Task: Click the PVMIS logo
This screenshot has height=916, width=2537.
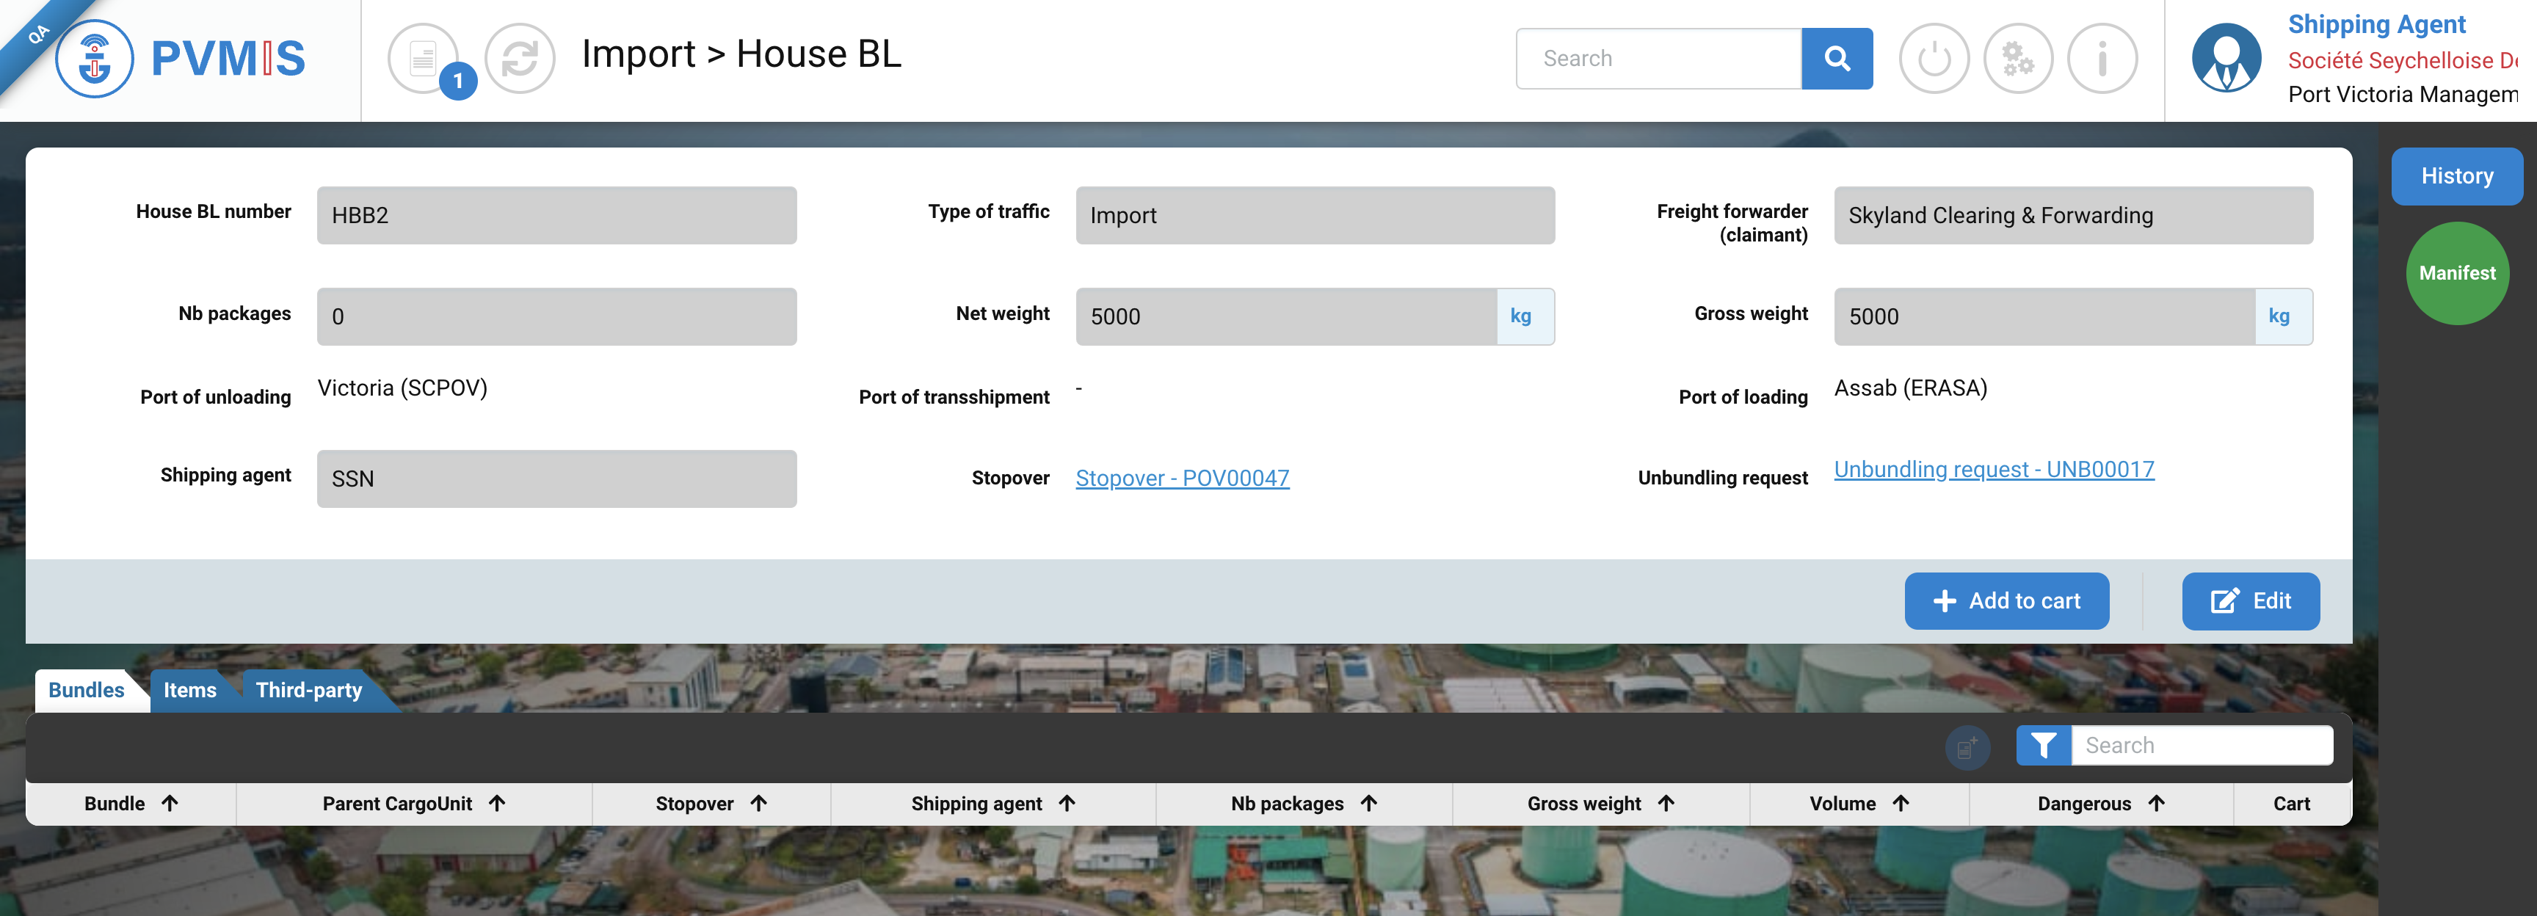Action: pyautogui.click(x=182, y=59)
